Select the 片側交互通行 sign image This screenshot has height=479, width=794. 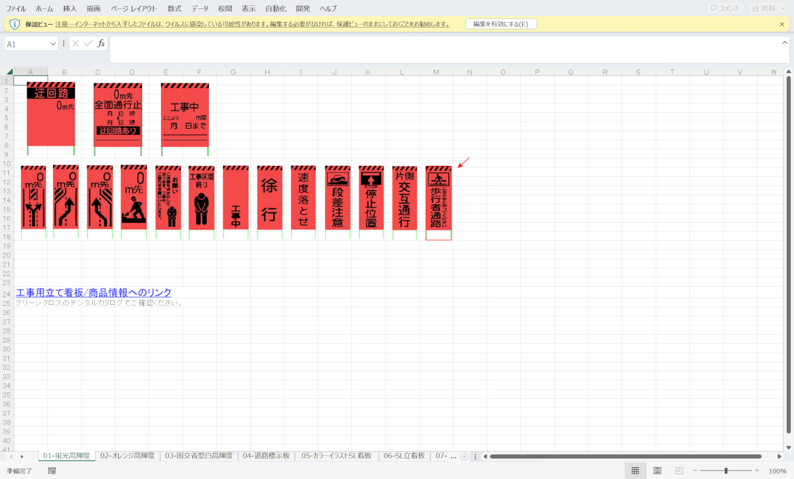405,202
